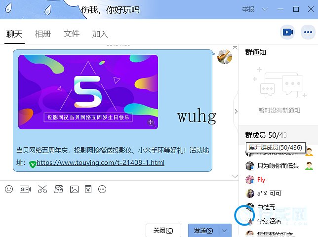The height and width of the screenshot is (237, 318).
Task: Click the red envelope icon
Action: 88,189
